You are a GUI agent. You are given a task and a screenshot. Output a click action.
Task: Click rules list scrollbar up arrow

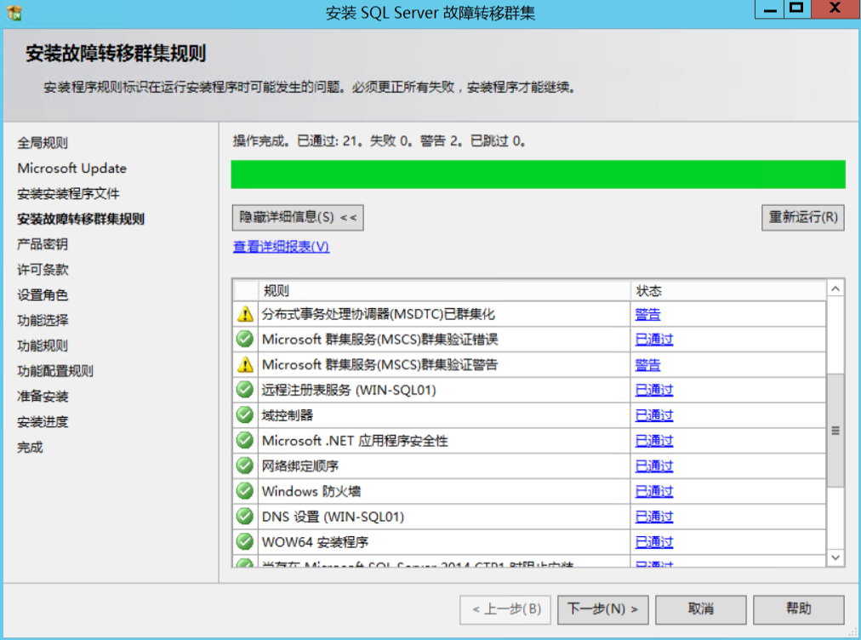point(835,289)
